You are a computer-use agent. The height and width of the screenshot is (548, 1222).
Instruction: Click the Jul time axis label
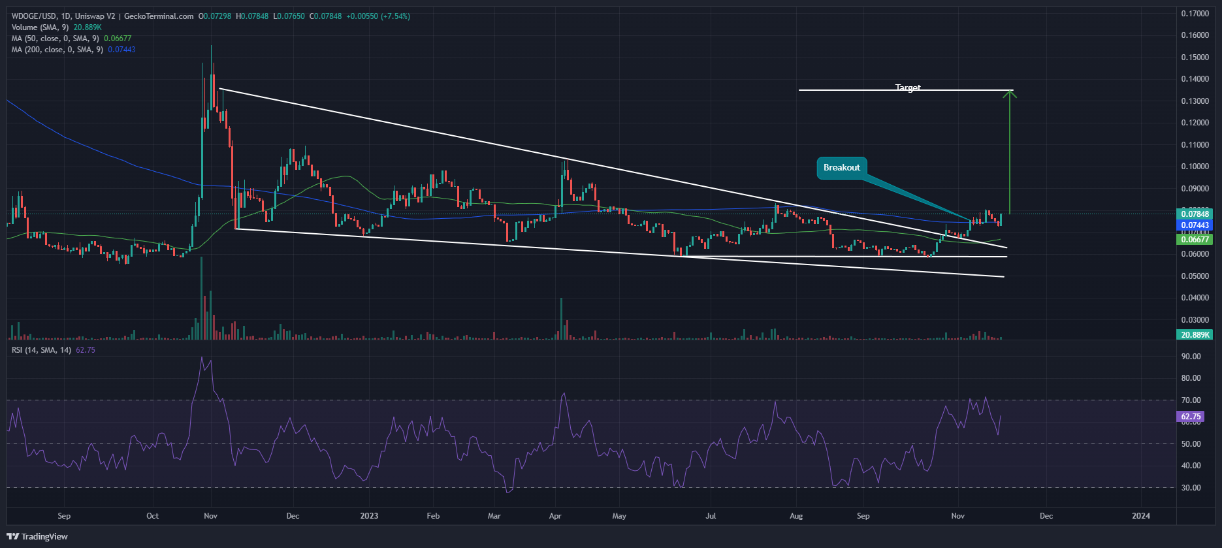(711, 516)
